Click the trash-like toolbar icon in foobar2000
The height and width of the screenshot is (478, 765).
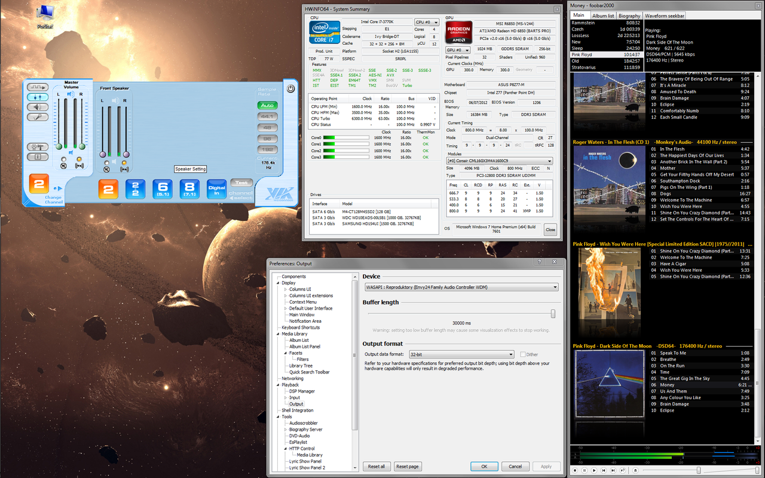tap(635, 470)
